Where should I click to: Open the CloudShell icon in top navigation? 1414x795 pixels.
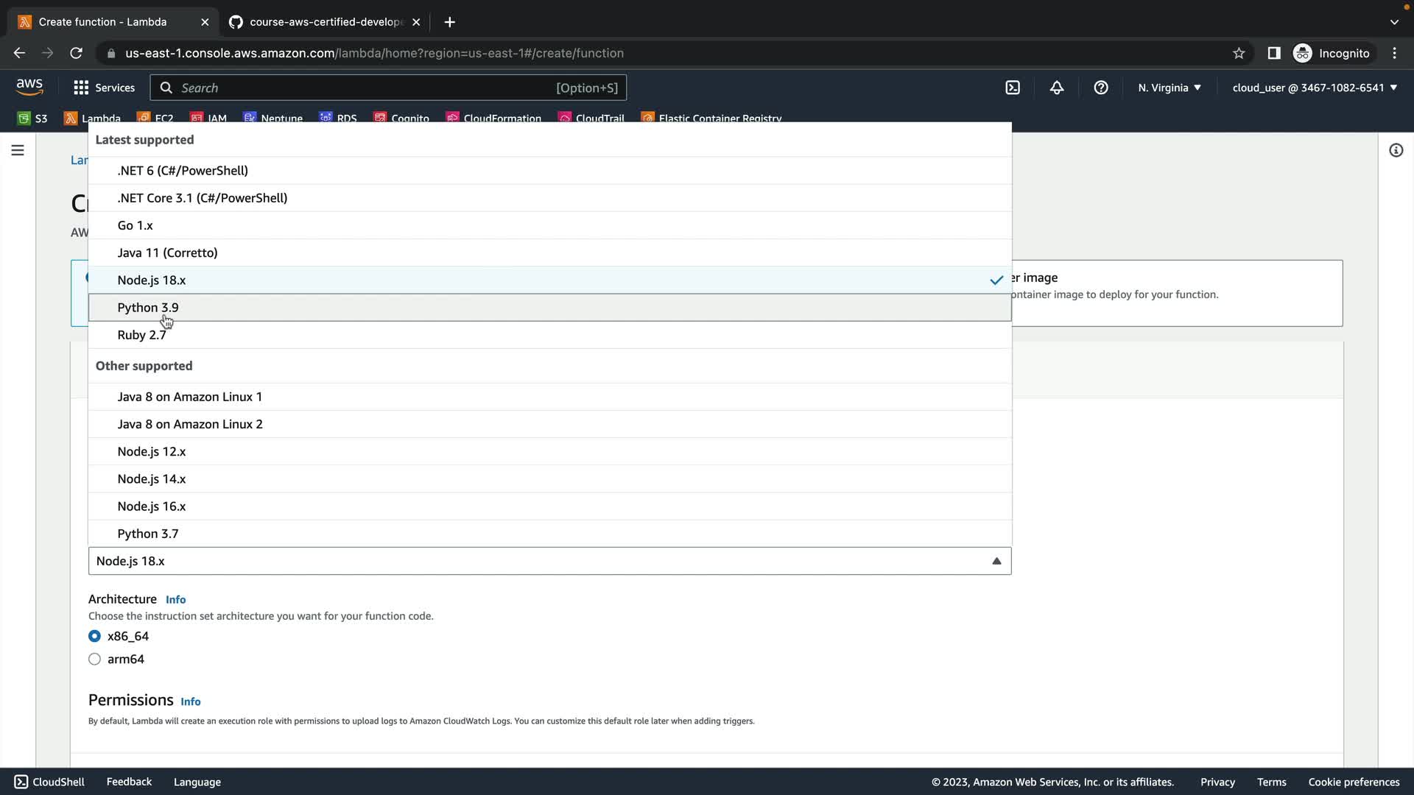pyautogui.click(x=1013, y=88)
